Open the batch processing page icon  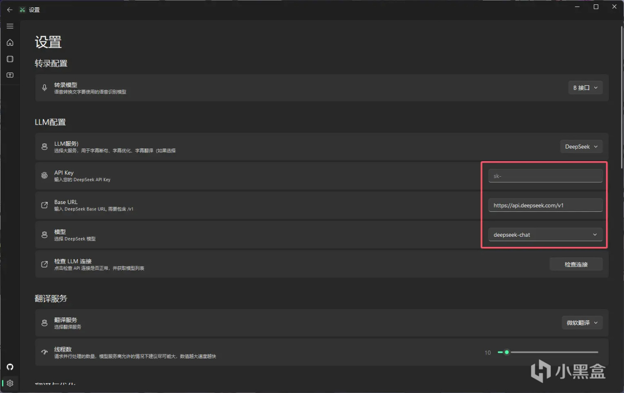[x=10, y=59]
